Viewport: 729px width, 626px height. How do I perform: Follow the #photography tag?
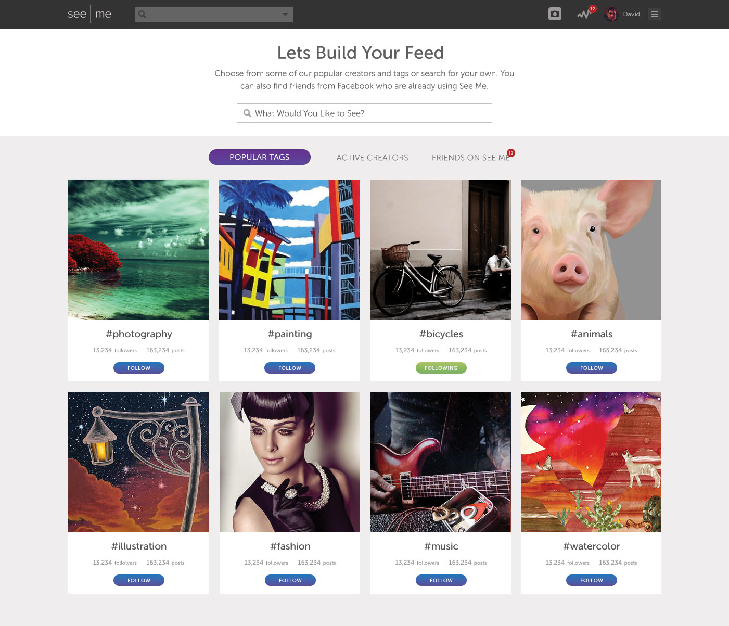139,368
